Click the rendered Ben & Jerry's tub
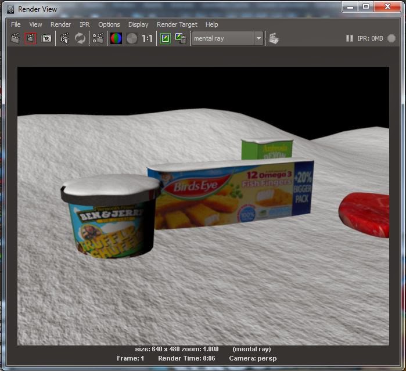The image size is (406, 371). click(111, 216)
